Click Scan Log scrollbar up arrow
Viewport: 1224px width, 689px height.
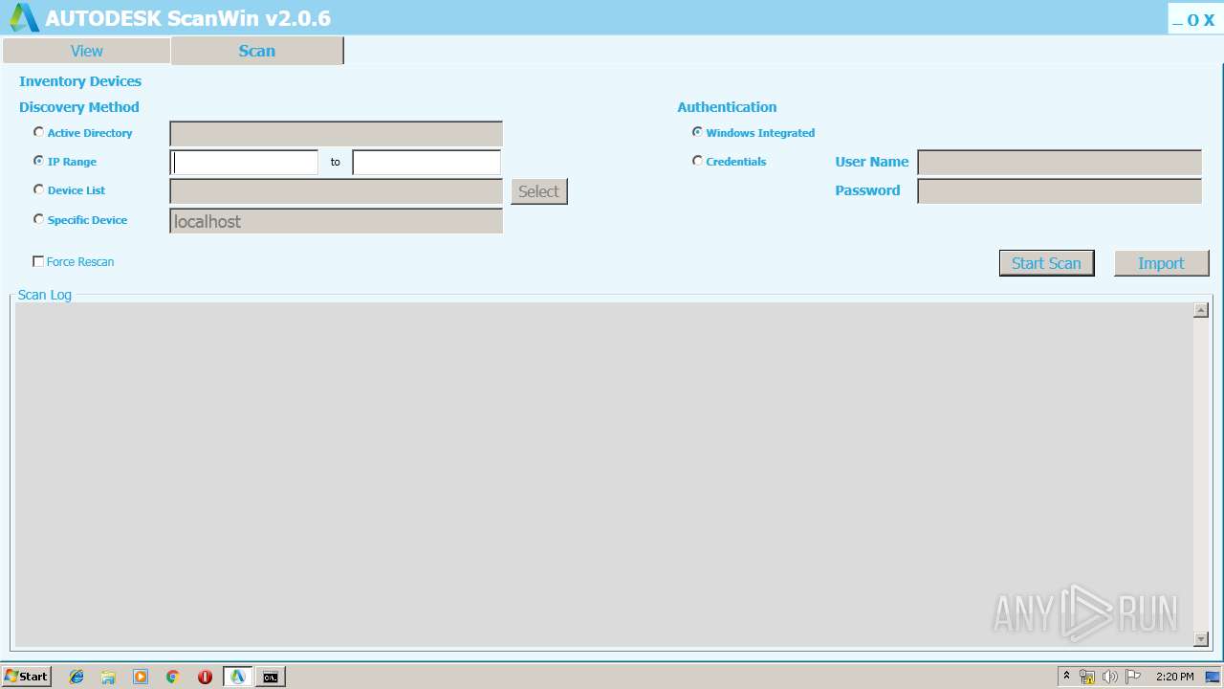1201,310
